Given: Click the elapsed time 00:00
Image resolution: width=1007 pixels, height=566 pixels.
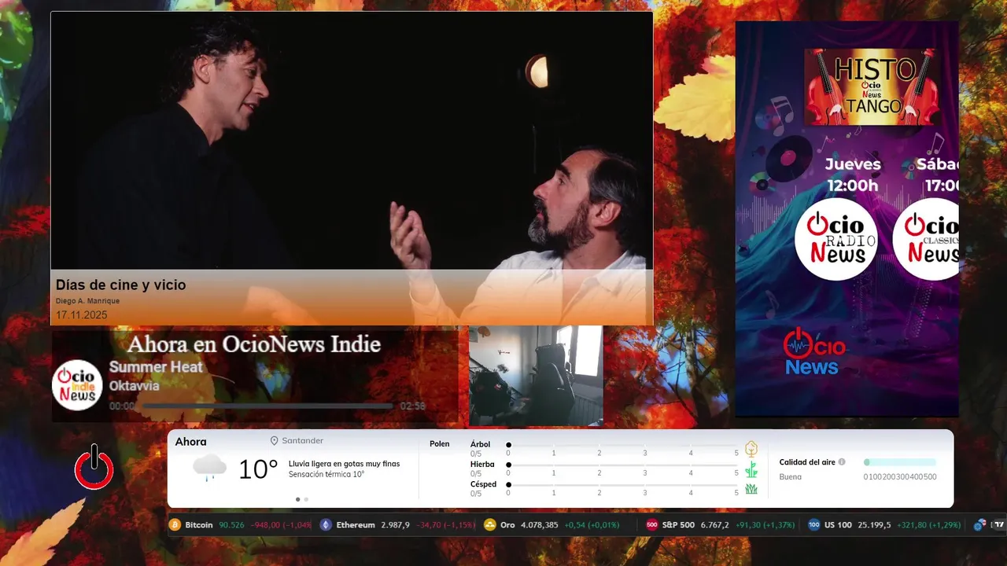Looking at the screenshot, I should (x=122, y=406).
